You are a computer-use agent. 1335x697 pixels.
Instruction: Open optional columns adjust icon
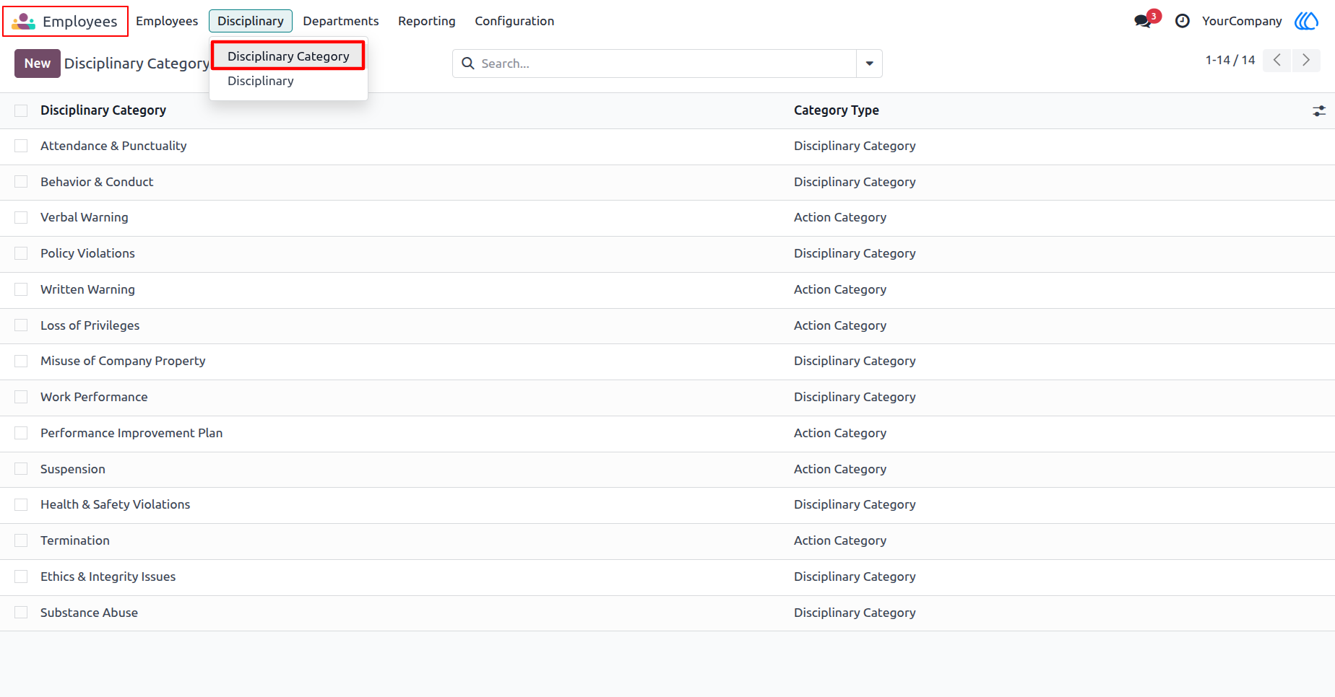pos(1319,111)
